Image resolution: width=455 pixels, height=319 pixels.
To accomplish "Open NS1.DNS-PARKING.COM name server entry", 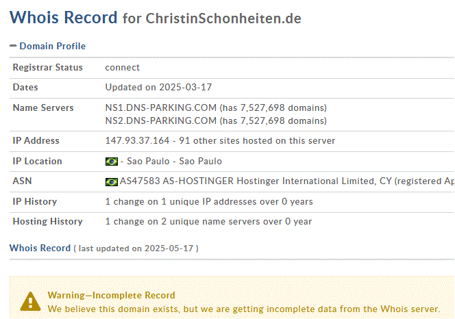I will (161, 107).
